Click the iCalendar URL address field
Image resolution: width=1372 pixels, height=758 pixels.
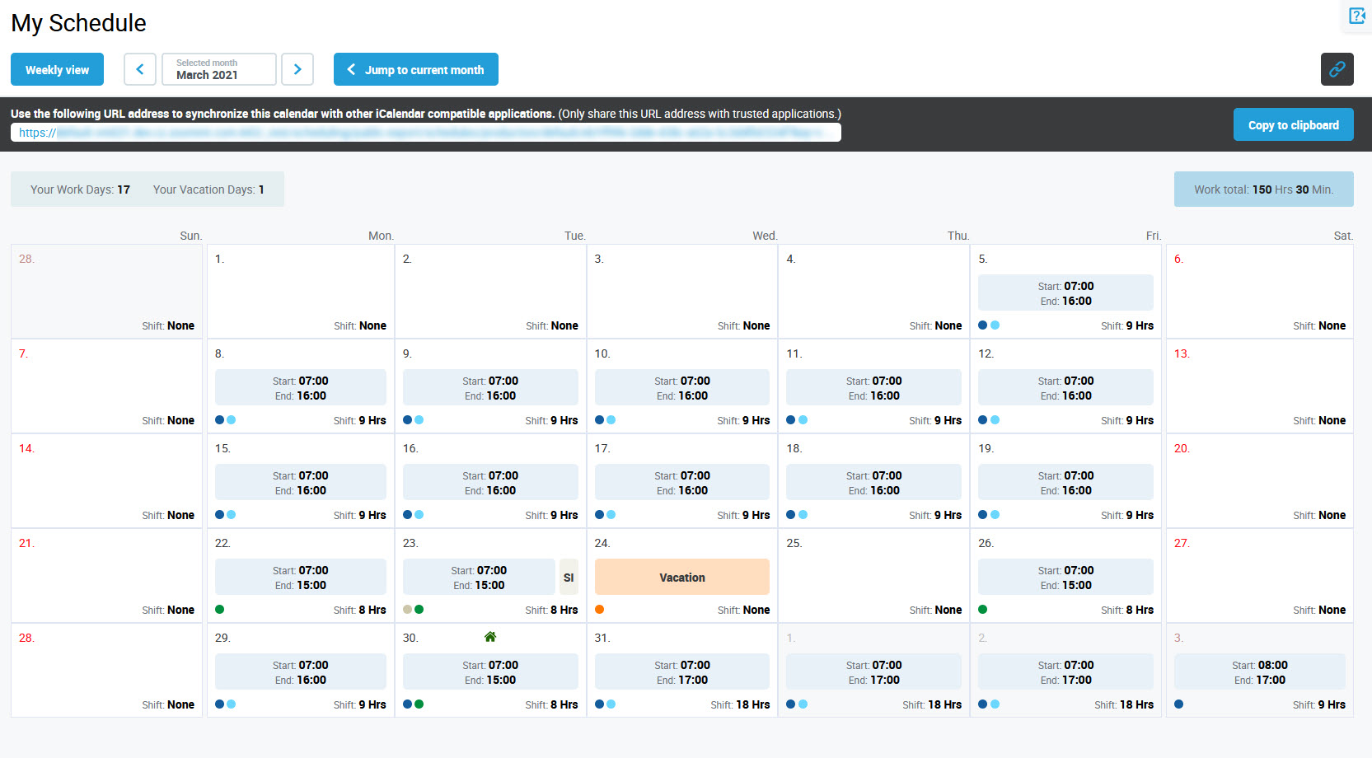(x=425, y=133)
